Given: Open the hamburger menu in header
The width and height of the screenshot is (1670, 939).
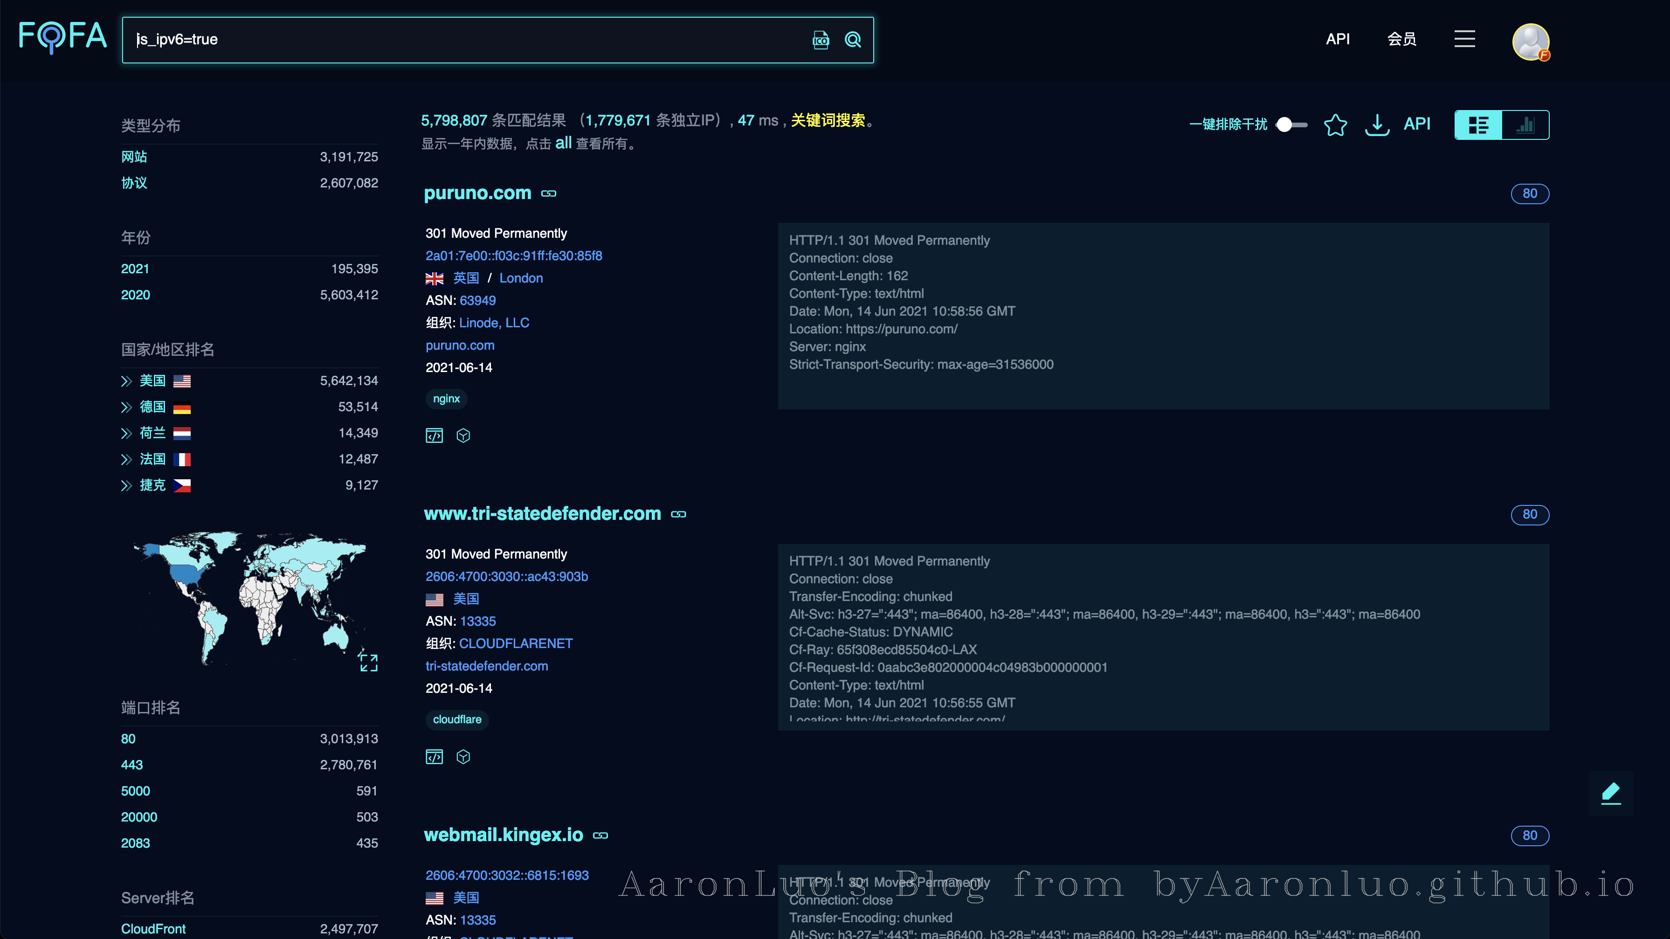Looking at the screenshot, I should [x=1464, y=40].
